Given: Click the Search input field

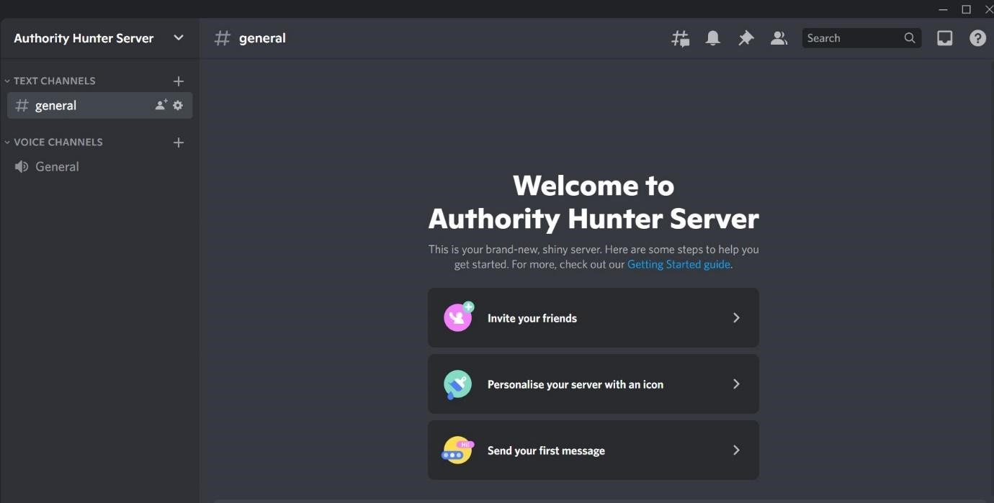Looking at the screenshot, I should pyautogui.click(x=861, y=38).
